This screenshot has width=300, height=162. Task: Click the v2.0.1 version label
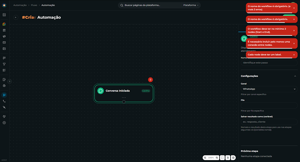click(4, 160)
